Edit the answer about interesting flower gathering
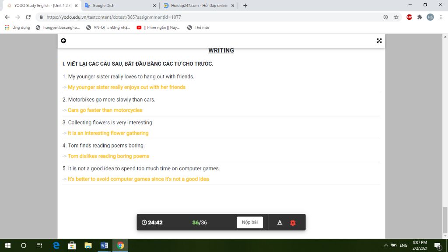Image resolution: width=448 pixels, height=252 pixels. point(221,133)
